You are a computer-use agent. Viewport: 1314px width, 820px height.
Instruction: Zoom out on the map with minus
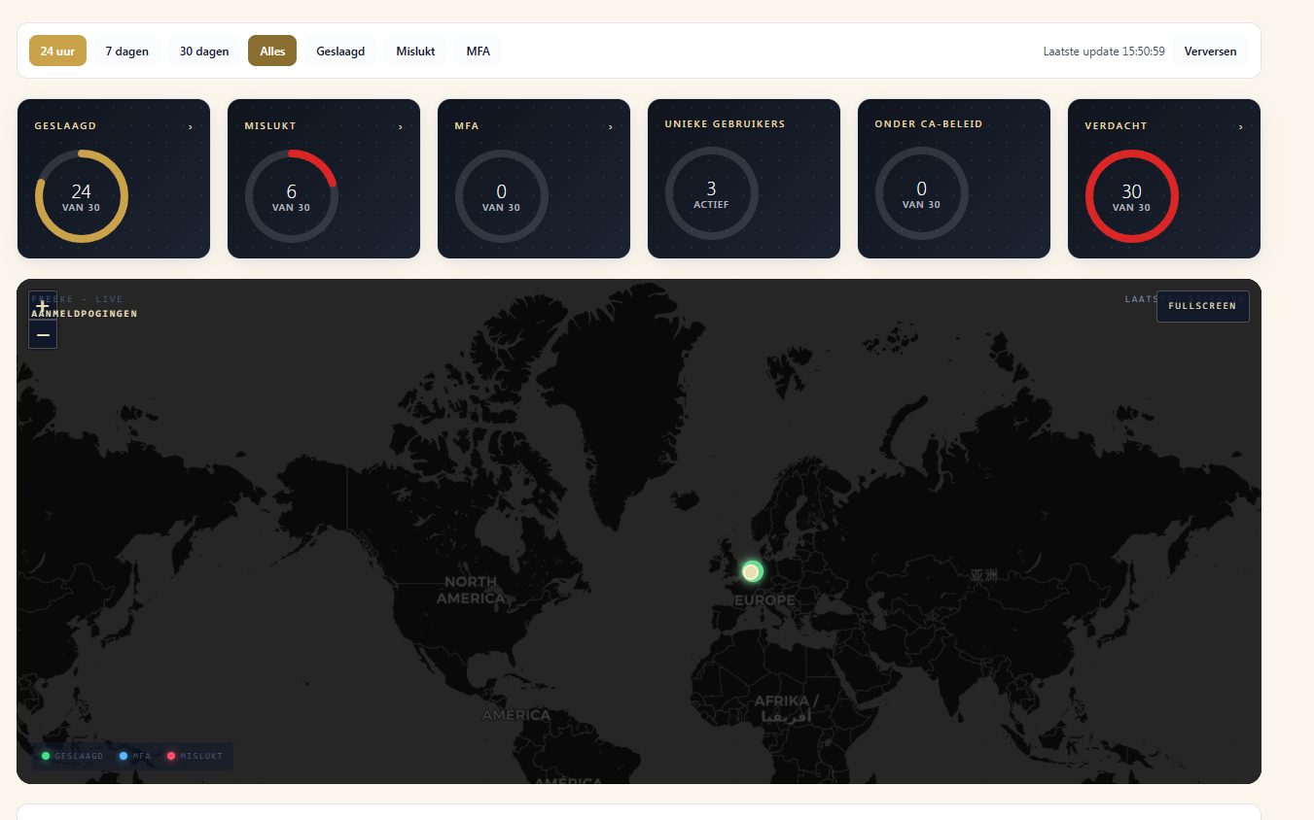pyautogui.click(x=43, y=334)
